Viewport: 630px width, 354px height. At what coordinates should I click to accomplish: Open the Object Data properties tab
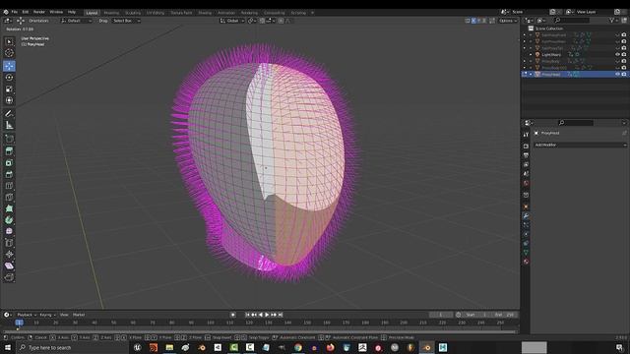click(x=526, y=253)
